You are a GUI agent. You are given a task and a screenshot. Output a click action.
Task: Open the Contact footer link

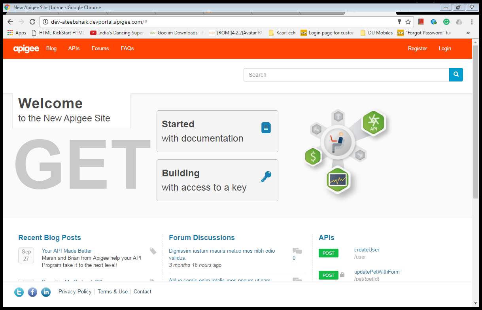pyautogui.click(x=142, y=292)
